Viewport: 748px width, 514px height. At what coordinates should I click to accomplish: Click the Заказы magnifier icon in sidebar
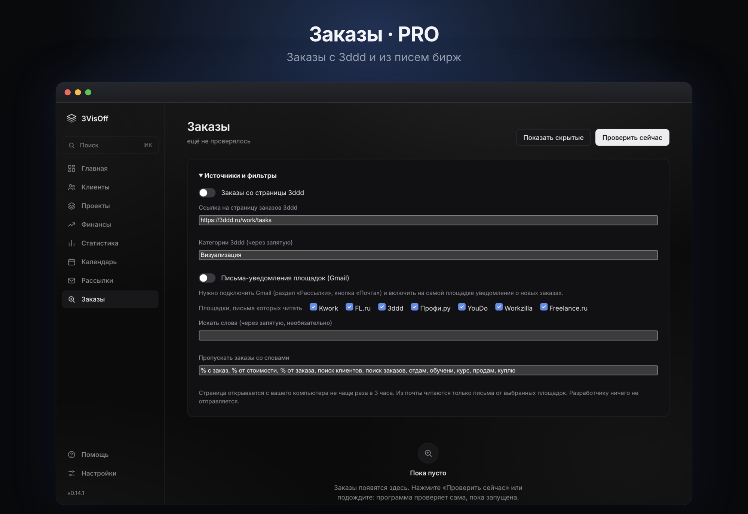[71, 299]
